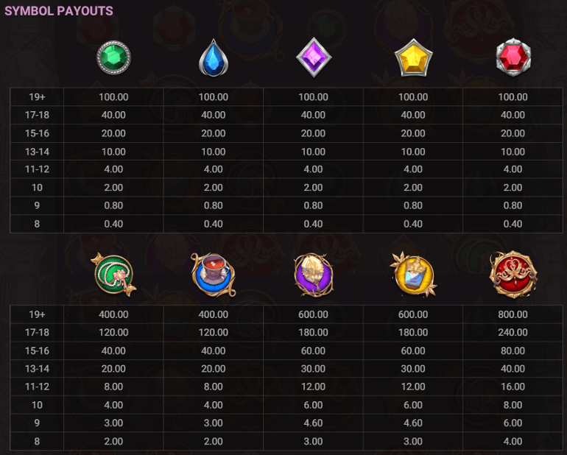
Task: Click the 8 row label in the lower table
Action: [37, 441]
